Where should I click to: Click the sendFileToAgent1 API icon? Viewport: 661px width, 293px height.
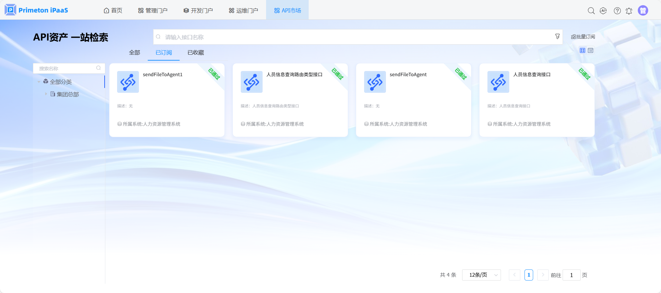pyautogui.click(x=128, y=82)
